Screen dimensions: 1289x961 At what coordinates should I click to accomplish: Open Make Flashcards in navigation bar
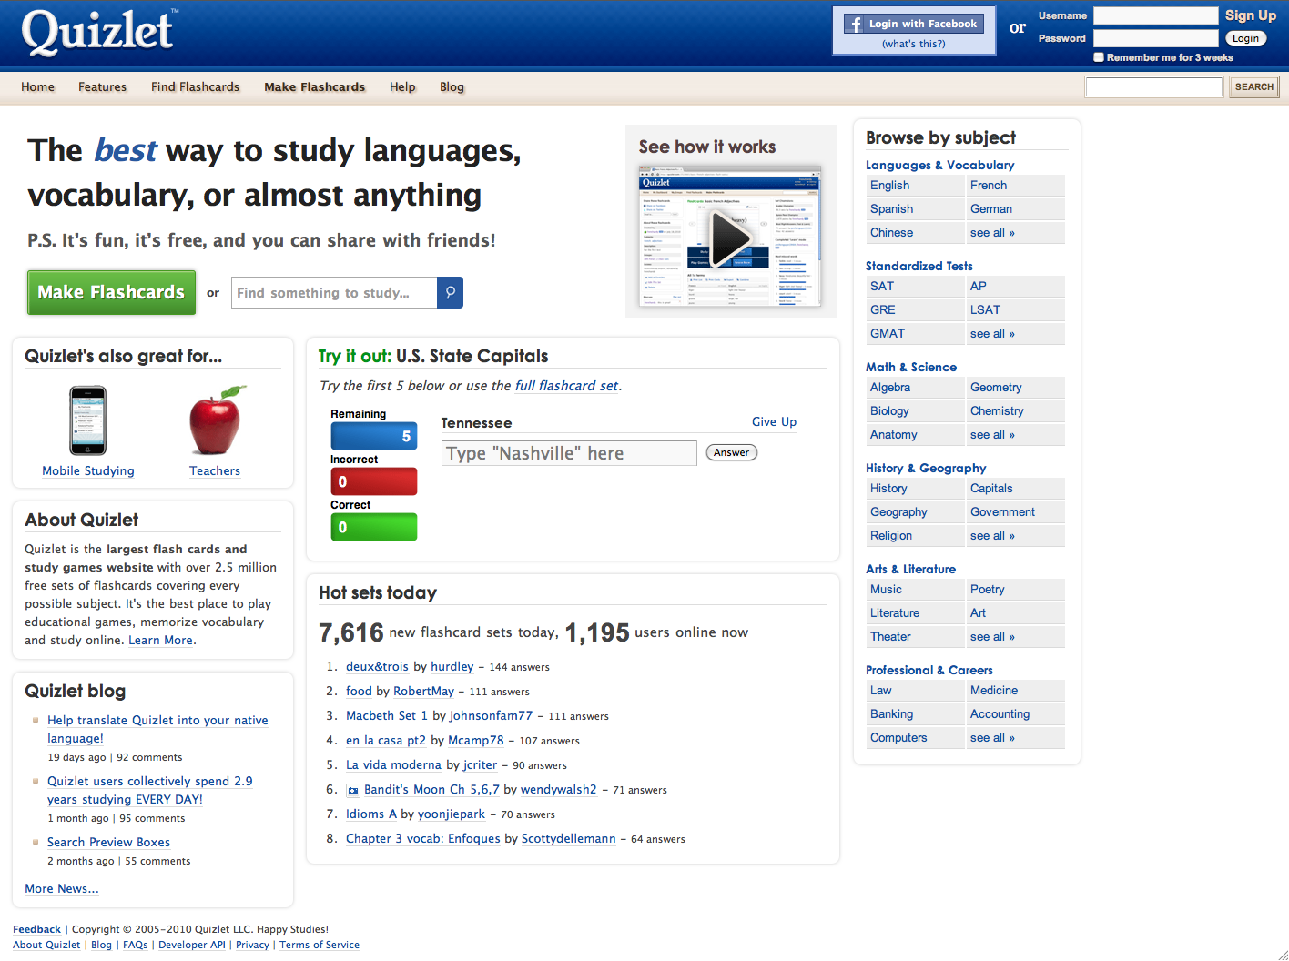pos(315,86)
